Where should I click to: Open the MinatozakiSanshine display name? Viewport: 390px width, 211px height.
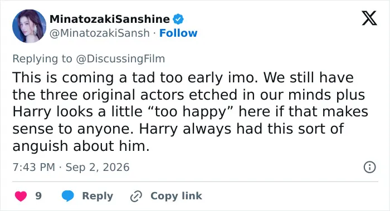(110, 19)
